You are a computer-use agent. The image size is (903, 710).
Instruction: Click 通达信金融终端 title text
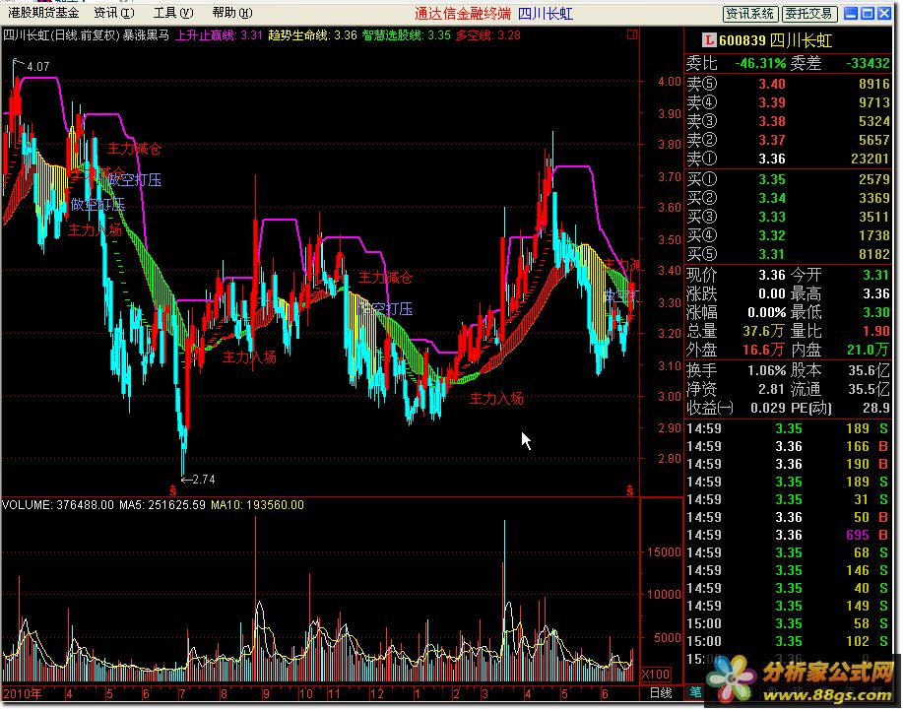(x=463, y=13)
